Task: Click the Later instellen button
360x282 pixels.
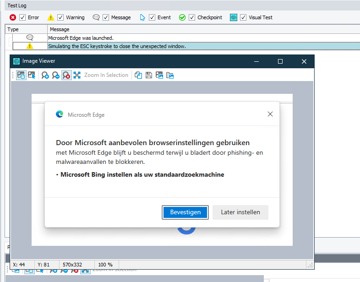Action: click(240, 212)
